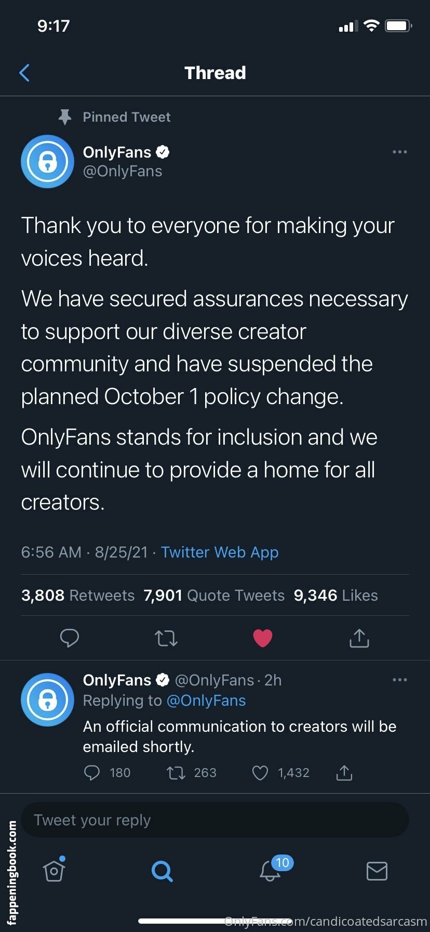View the 3,808 Retweets list
430x932 pixels.
[x=78, y=595]
